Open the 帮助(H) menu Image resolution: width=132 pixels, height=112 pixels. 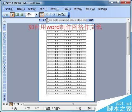102,9
